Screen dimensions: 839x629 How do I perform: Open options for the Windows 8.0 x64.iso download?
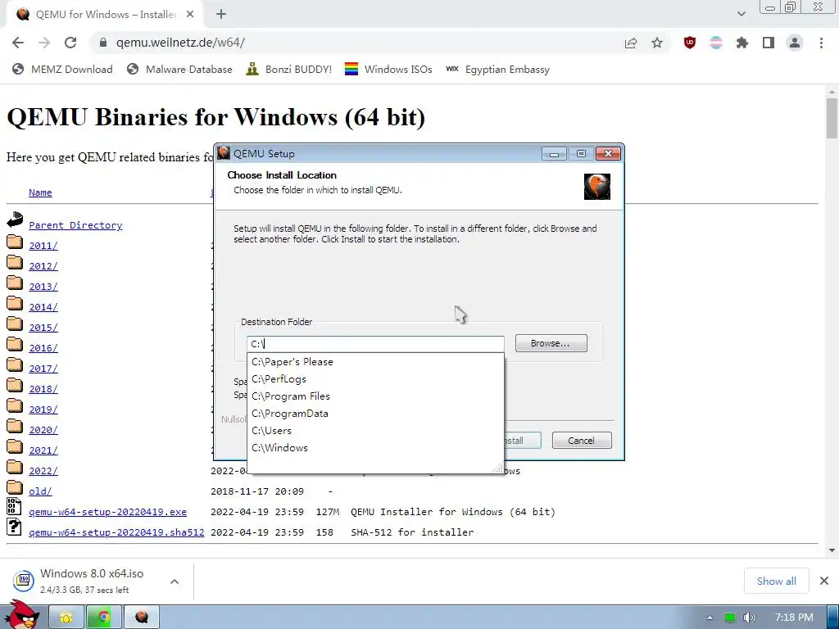(x=175, y=581)
